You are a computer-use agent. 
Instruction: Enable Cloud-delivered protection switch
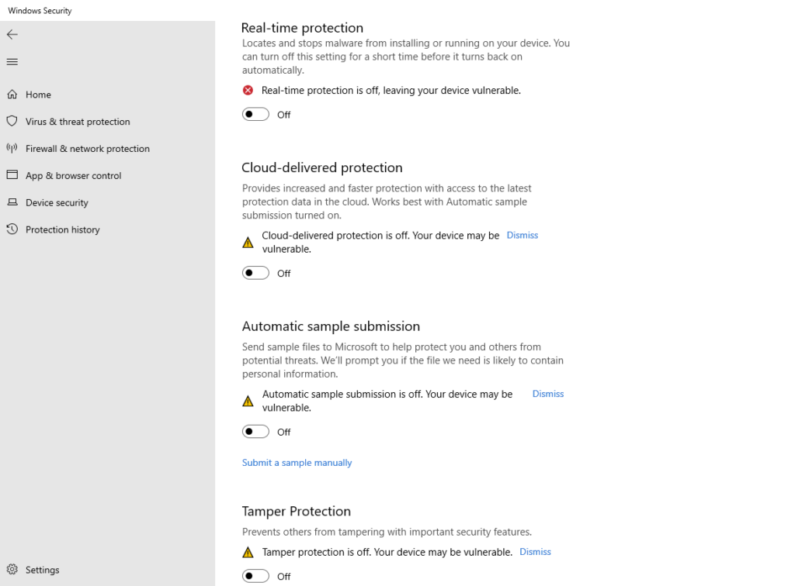255,273
